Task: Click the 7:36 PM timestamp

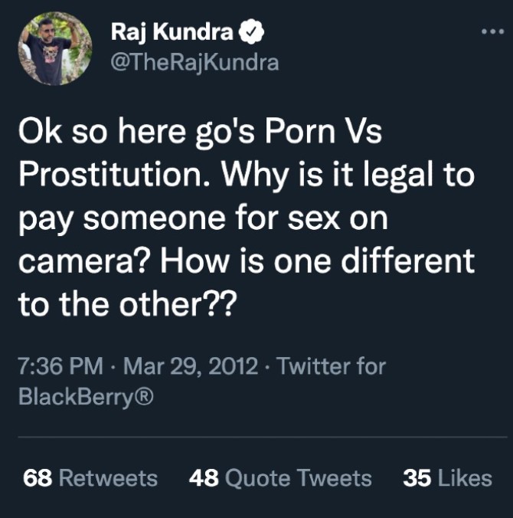Action: [60, 366]
